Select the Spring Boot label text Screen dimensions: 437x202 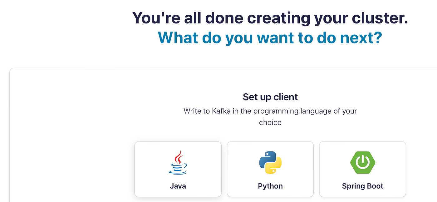pos(363,186)
